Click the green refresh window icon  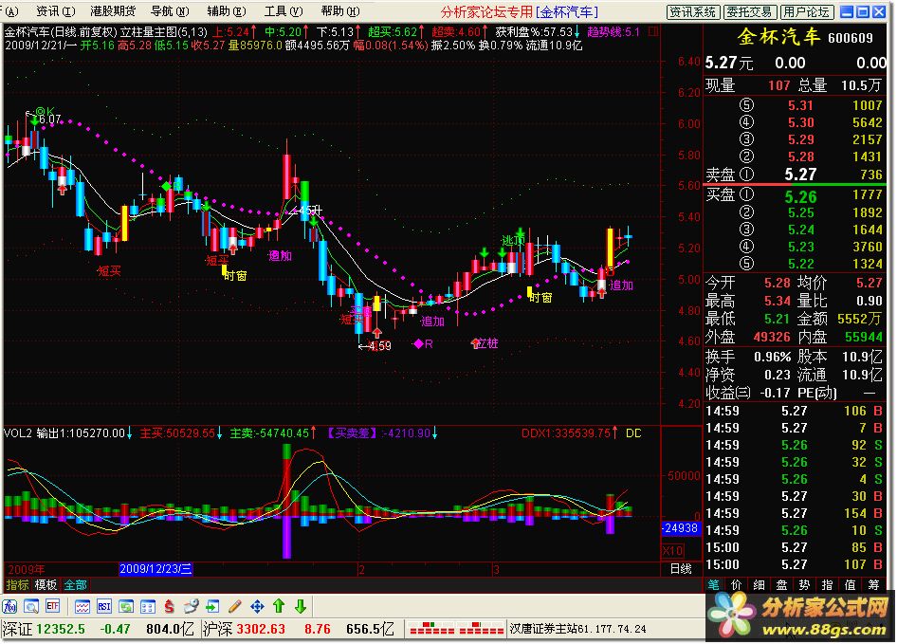(126, 606)
